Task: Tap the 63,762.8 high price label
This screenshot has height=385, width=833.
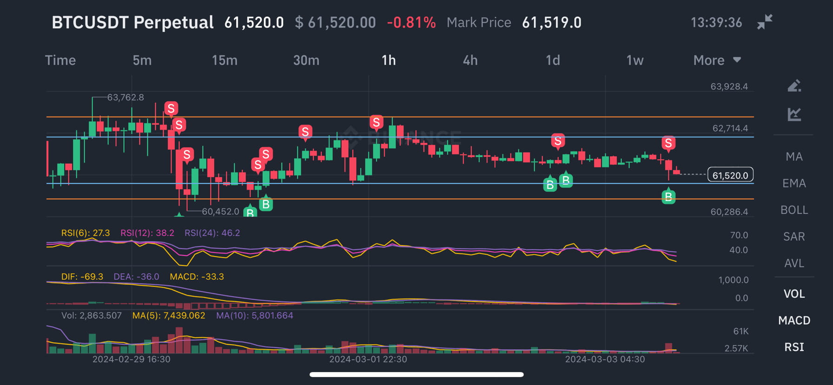Action: (126, 97)
